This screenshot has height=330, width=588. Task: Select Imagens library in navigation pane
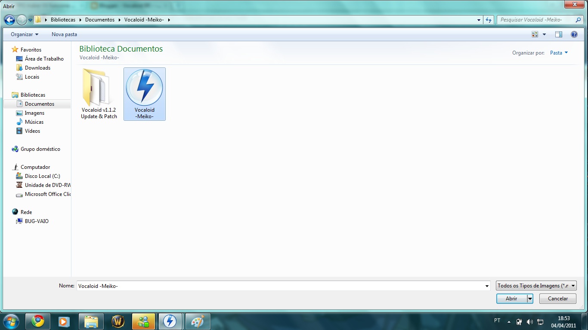click(34, 113)
